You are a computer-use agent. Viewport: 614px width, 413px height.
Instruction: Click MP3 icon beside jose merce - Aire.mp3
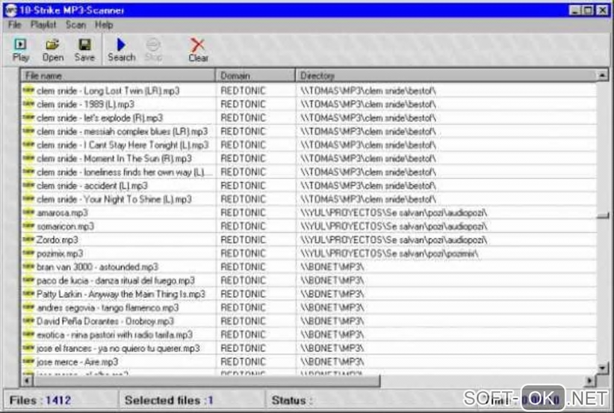pos(28,361)
